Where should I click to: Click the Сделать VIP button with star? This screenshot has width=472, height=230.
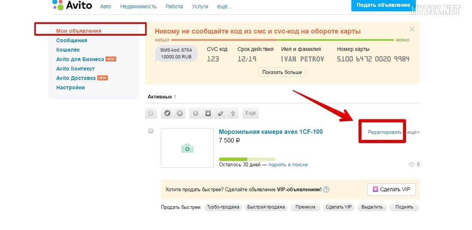pos(391,189)
